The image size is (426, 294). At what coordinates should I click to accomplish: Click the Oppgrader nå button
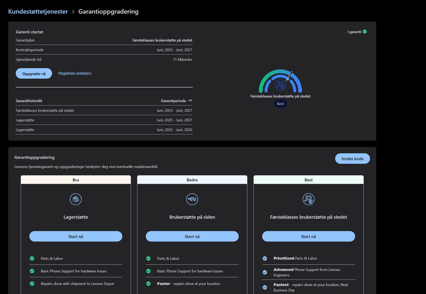(34, 74)
